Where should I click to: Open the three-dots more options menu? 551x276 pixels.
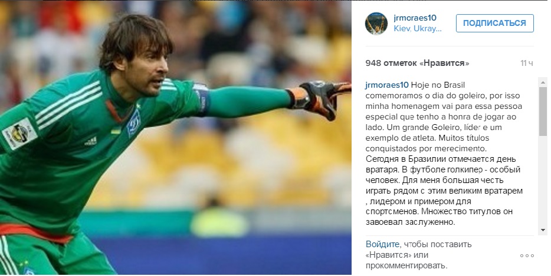point(527,255)
